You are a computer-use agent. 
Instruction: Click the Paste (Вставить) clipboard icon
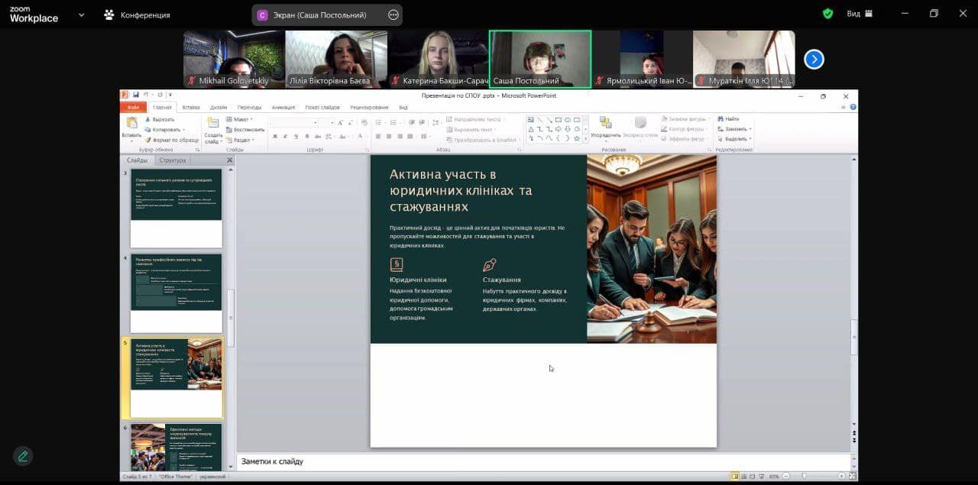point(131,123)
